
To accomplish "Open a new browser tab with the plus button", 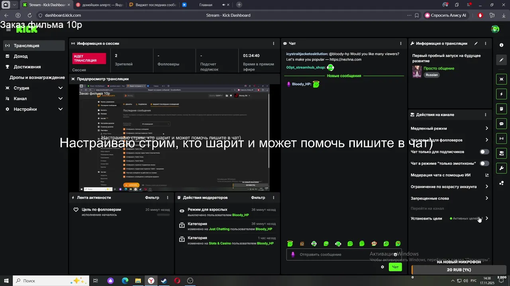I will [239, 5].
